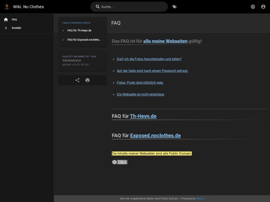Expand 'FAQ für Th-Heyn.de' in table of contents
Viewport: 270px width, 202px height.
coord(63,31)
